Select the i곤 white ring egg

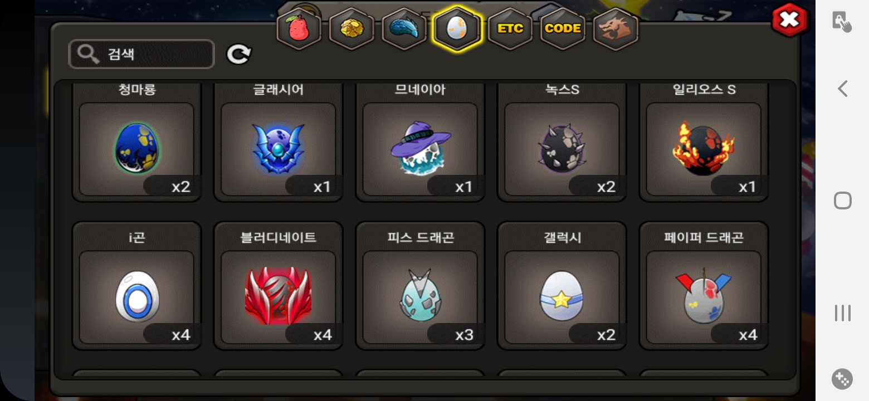tap(136, 297)
